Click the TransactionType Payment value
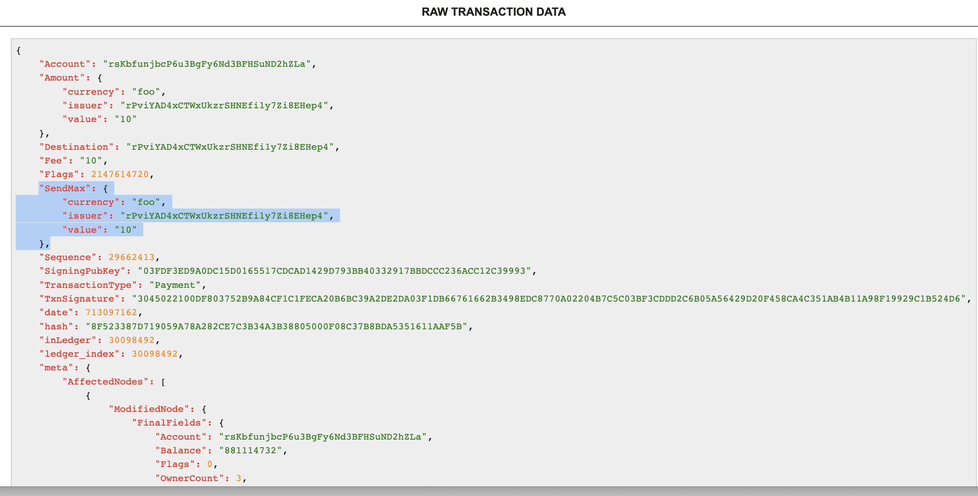Image resolution: width=978 pixels, height=496 pixels. [x=175, y=285]
